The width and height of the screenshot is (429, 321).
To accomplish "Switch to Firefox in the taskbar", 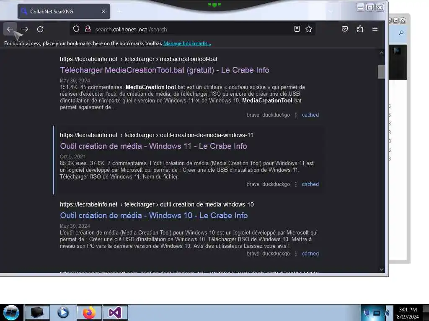I will (89, 313).
